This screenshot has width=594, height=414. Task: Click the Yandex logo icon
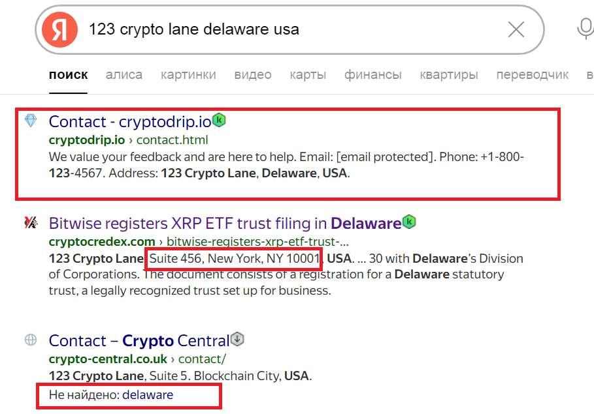click(59, 29)
